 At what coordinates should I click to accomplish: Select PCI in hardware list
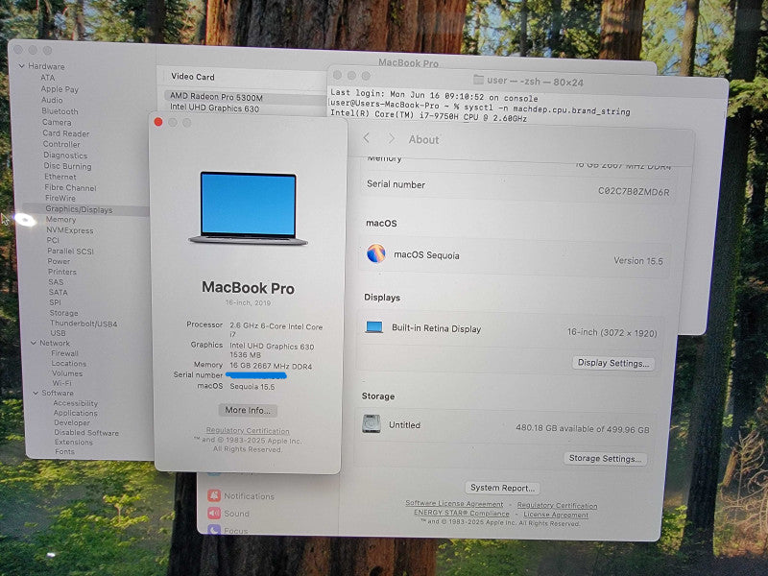53,240
